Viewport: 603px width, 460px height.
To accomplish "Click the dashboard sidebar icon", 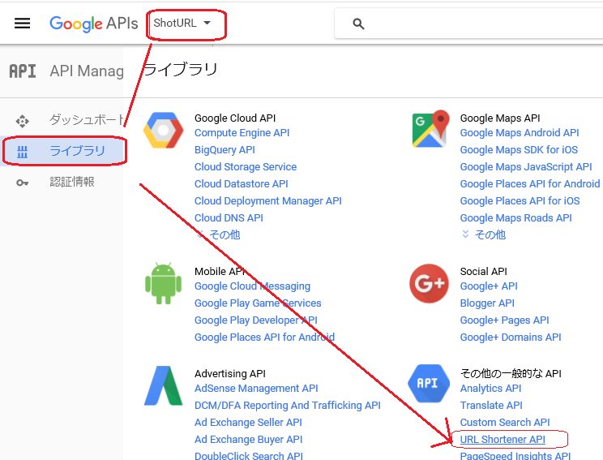I will click(23, 121).
